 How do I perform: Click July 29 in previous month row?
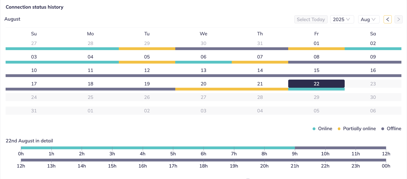coord(147,43)
